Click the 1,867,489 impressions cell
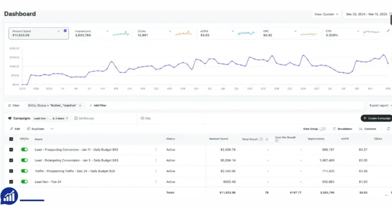Screen dimensions: 392x206 click(x=327, y=160)
